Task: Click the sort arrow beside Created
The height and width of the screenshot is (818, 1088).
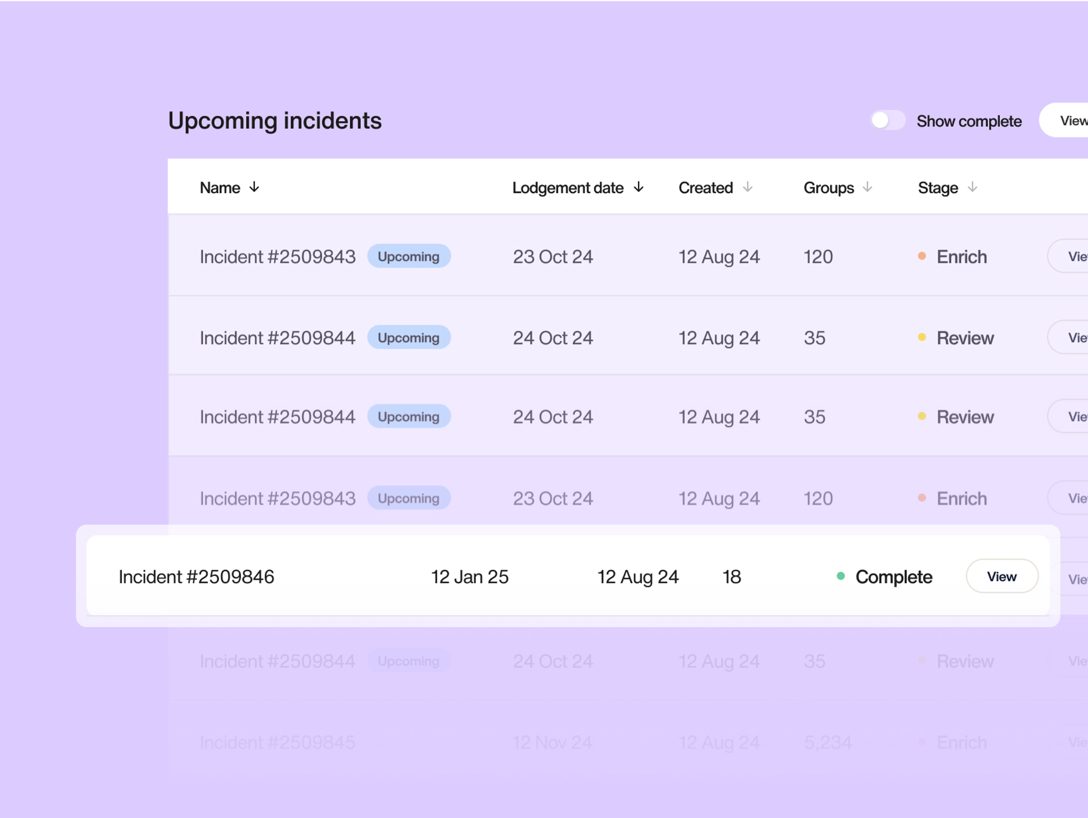Action: 748,187
